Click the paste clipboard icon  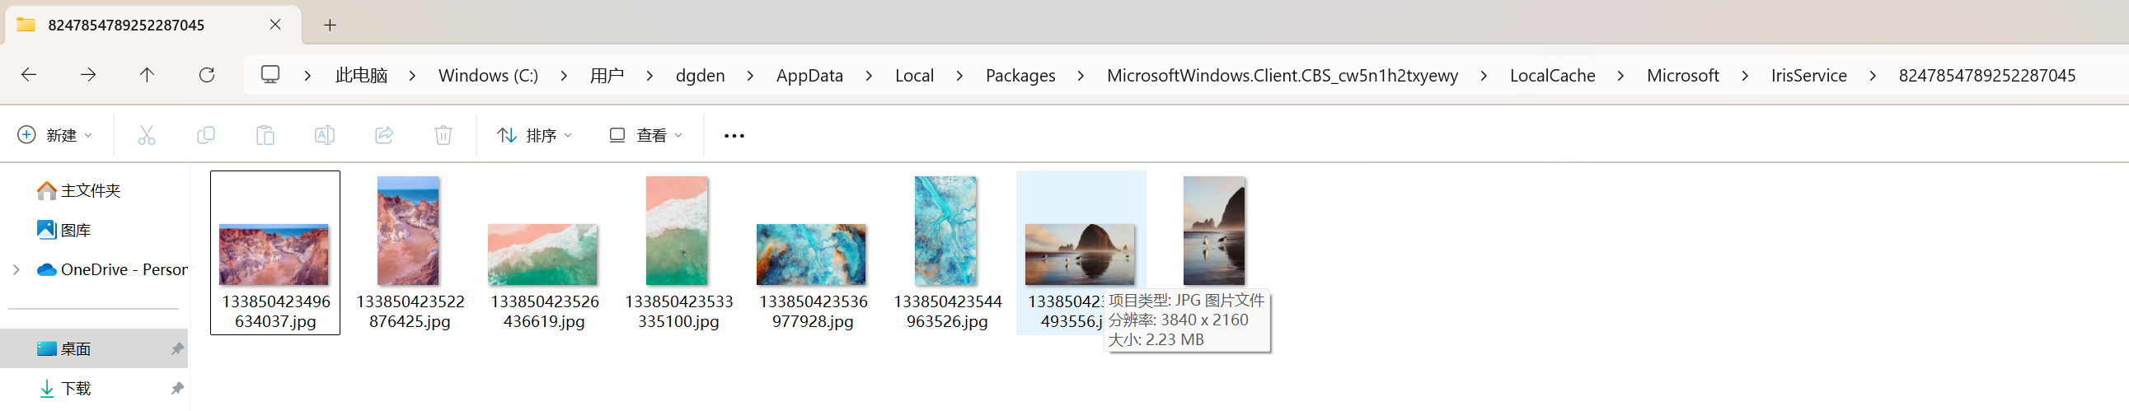click(265, 135)
